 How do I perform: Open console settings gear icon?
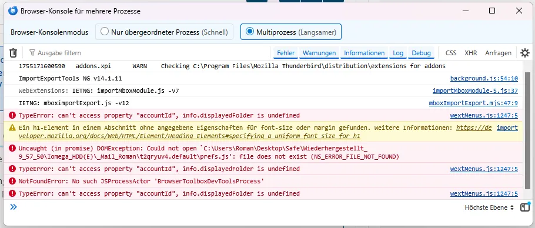point(525,53)
